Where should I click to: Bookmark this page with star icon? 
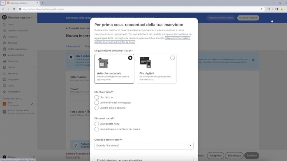coord(261,9)
